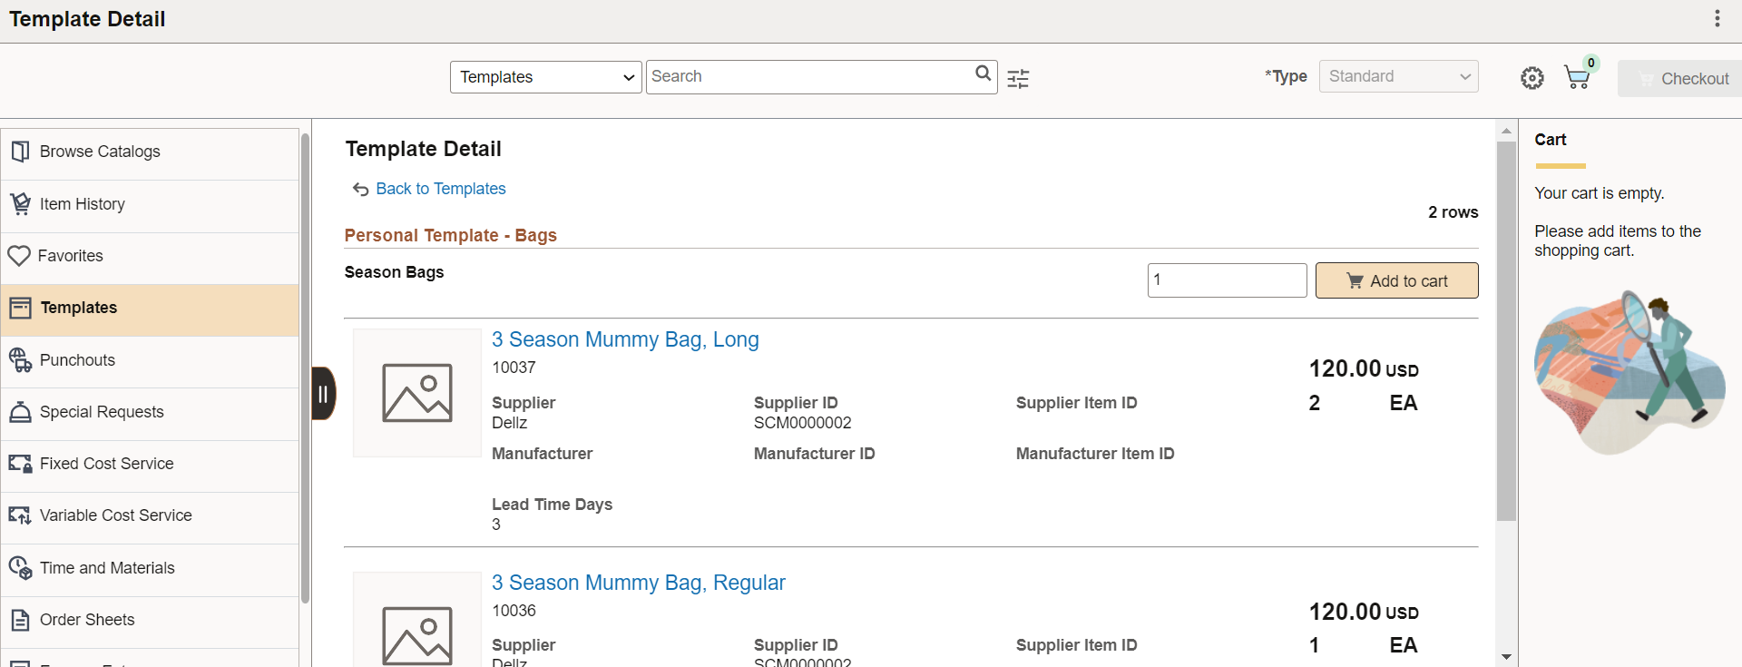Image resolution: width=1742 pixels, height=667 pixels.
Task: Click the sidebar vertical scrollbar
Action: [305, 368]
